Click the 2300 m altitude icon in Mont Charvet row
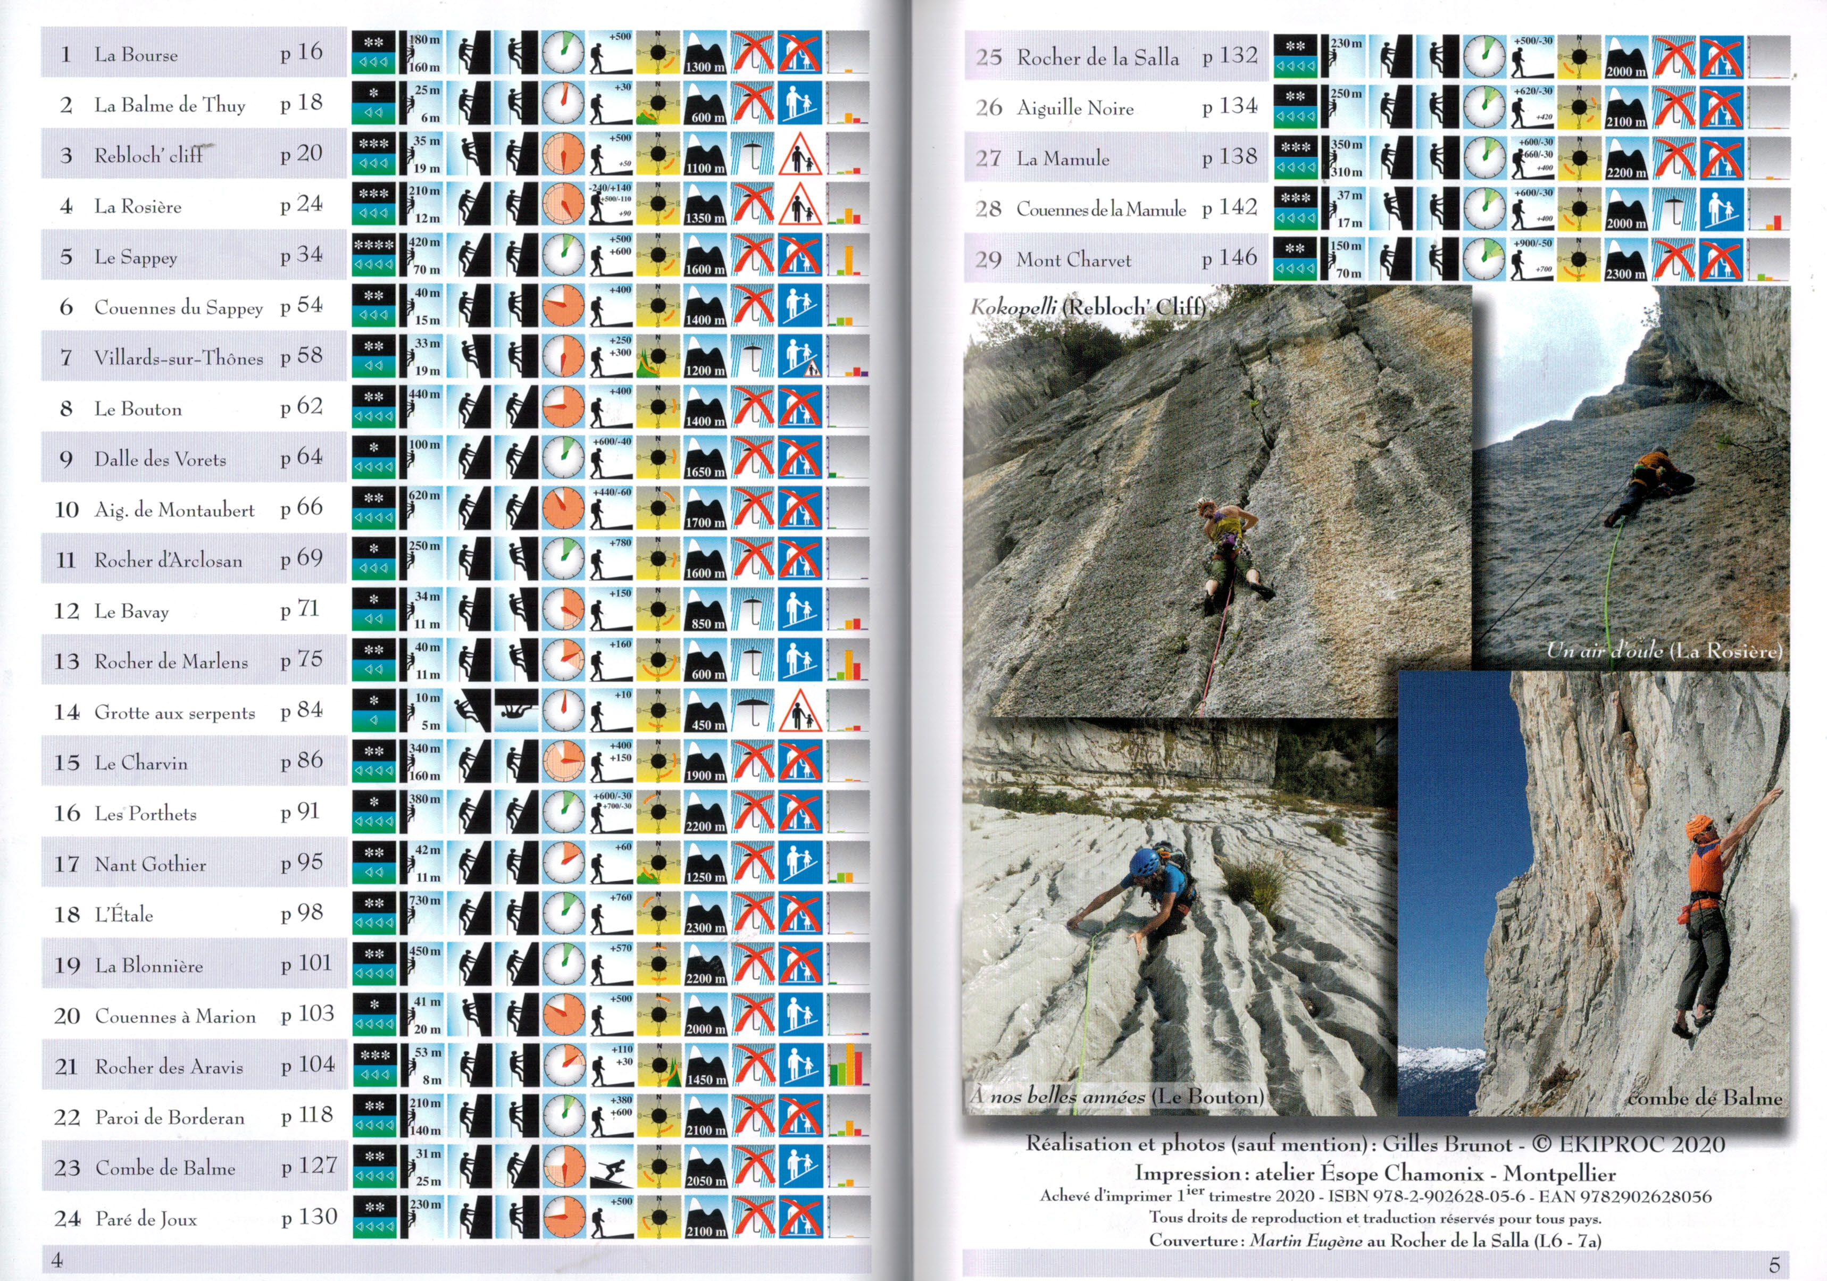This screenshot has width=1827, height=1281. pyautogui.click(x=1625, y=259)
